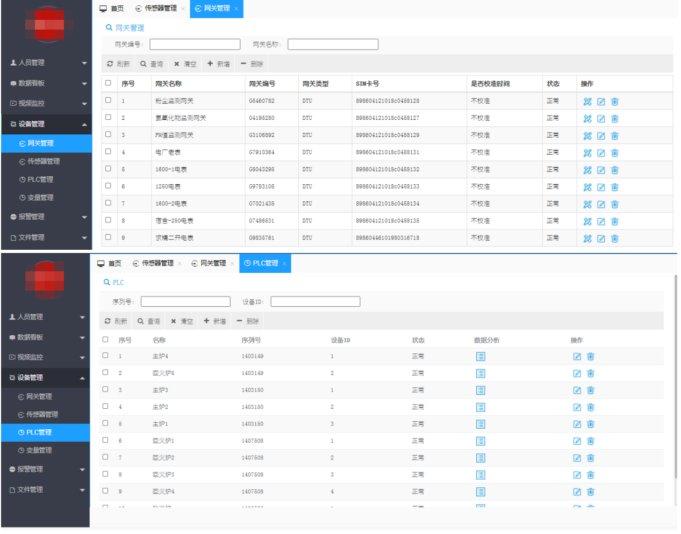Click 查询 button under the 网关编号 field
This screenshot has height=534, width=681.
(151, 64)
